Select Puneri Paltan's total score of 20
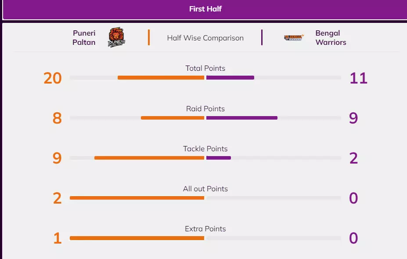The image size is (407, 259). [x=53, y=78]
